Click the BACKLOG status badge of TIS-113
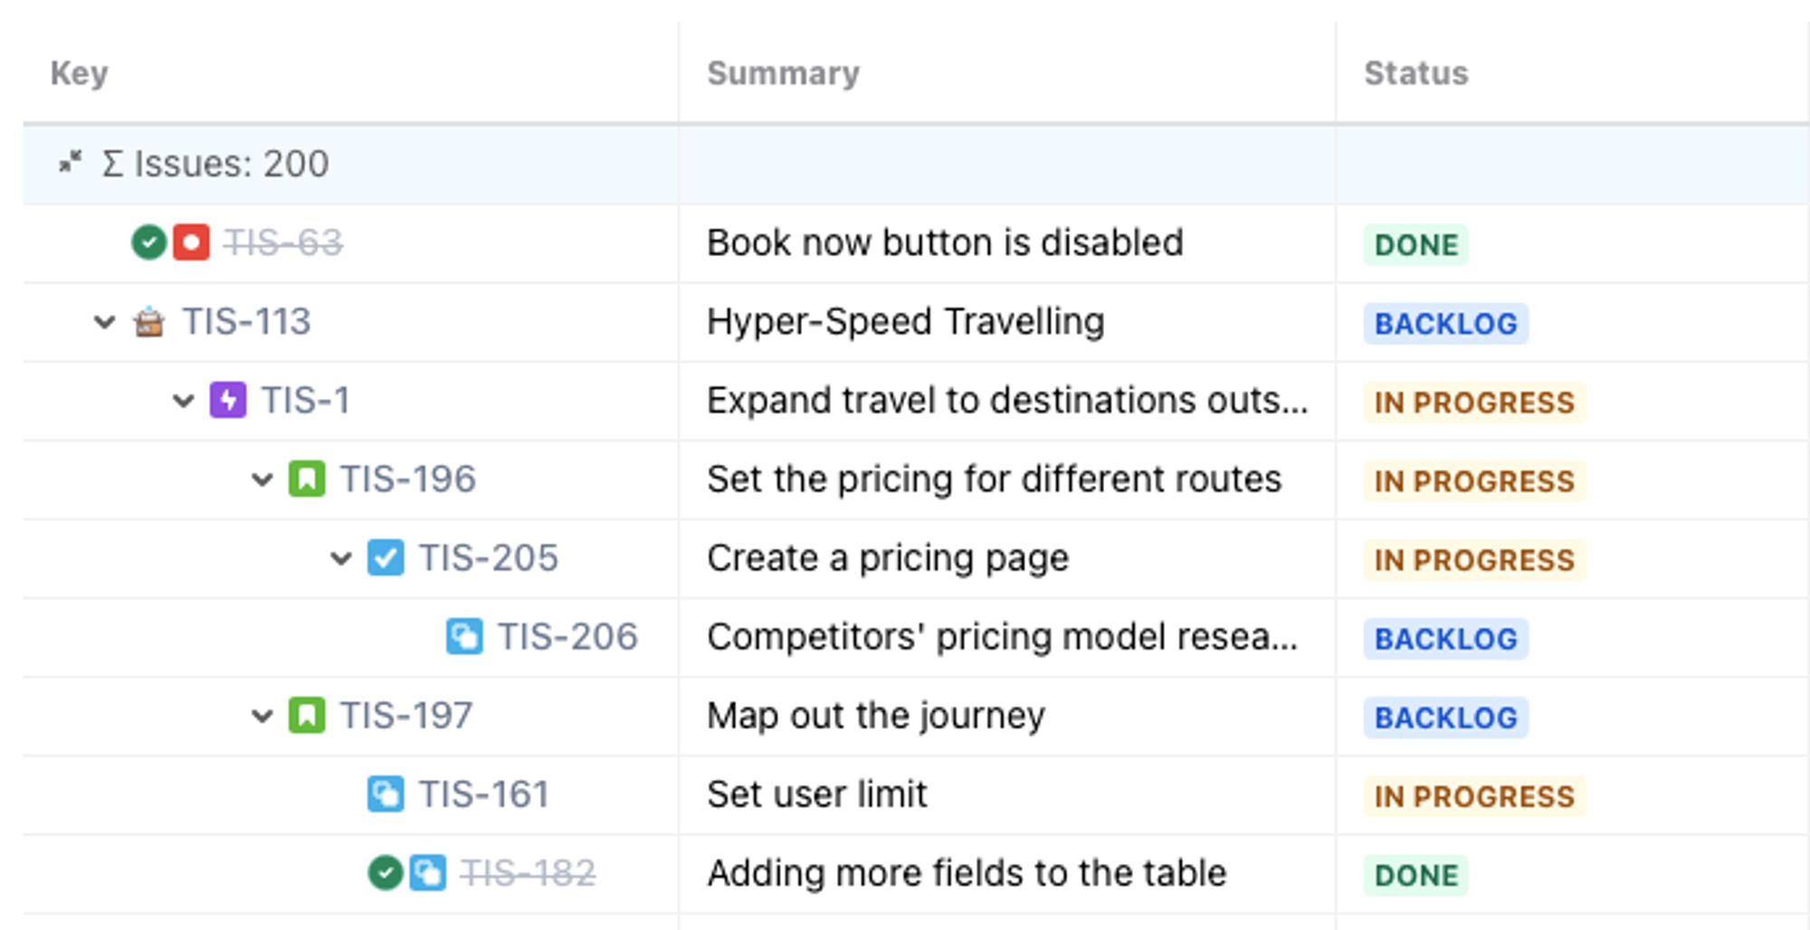The image size is (1810, 930). click(x=1445, y=323)
